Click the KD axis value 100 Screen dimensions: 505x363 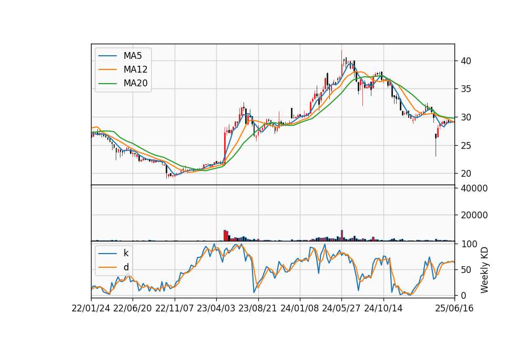pos(469,244)
